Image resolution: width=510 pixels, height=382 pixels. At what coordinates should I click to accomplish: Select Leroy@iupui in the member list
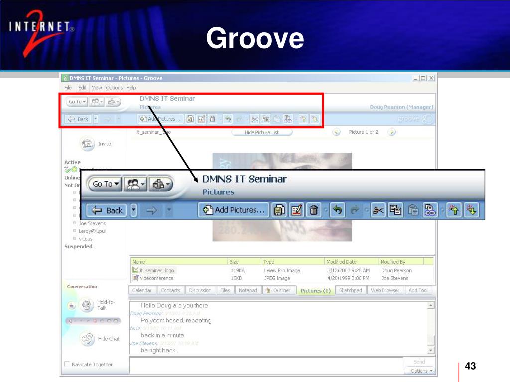92,231
